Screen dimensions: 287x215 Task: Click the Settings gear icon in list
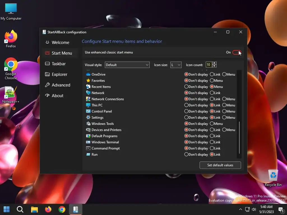pyautogui.click(x=88, y=118)
